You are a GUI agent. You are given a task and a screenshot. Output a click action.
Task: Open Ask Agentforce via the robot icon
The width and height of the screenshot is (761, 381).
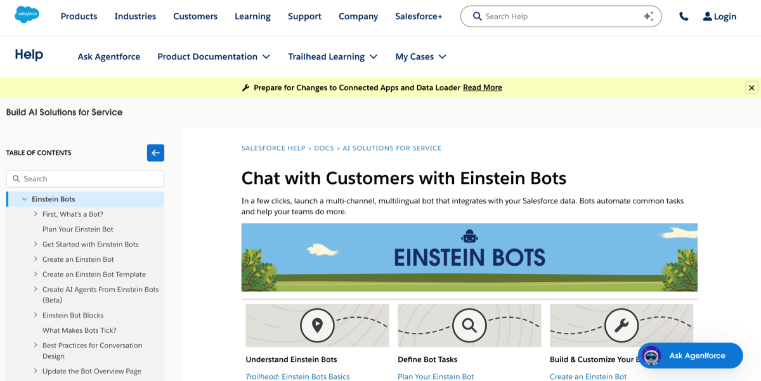[651, 356]
